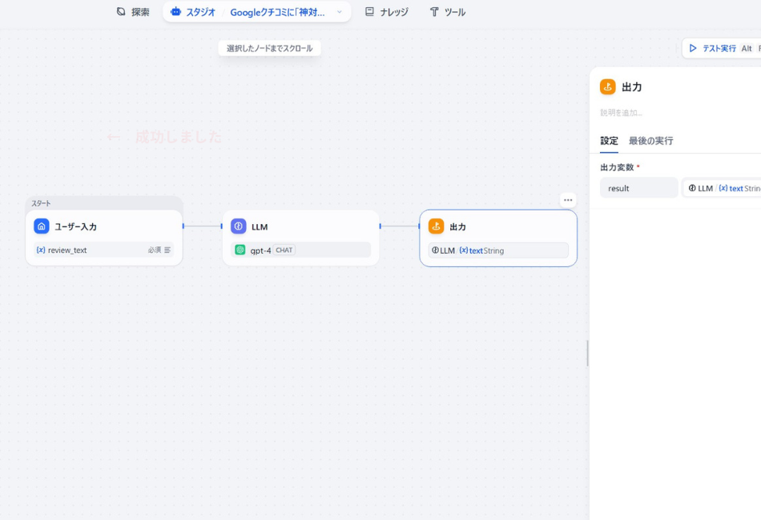The width and height of the screenshot is (761, 520).
Task: Open the LLM / text output variable selector
Action: coord(721,187)
